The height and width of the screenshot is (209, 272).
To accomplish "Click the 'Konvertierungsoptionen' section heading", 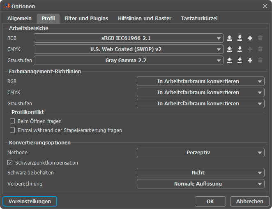I will (x=40, y=143).
